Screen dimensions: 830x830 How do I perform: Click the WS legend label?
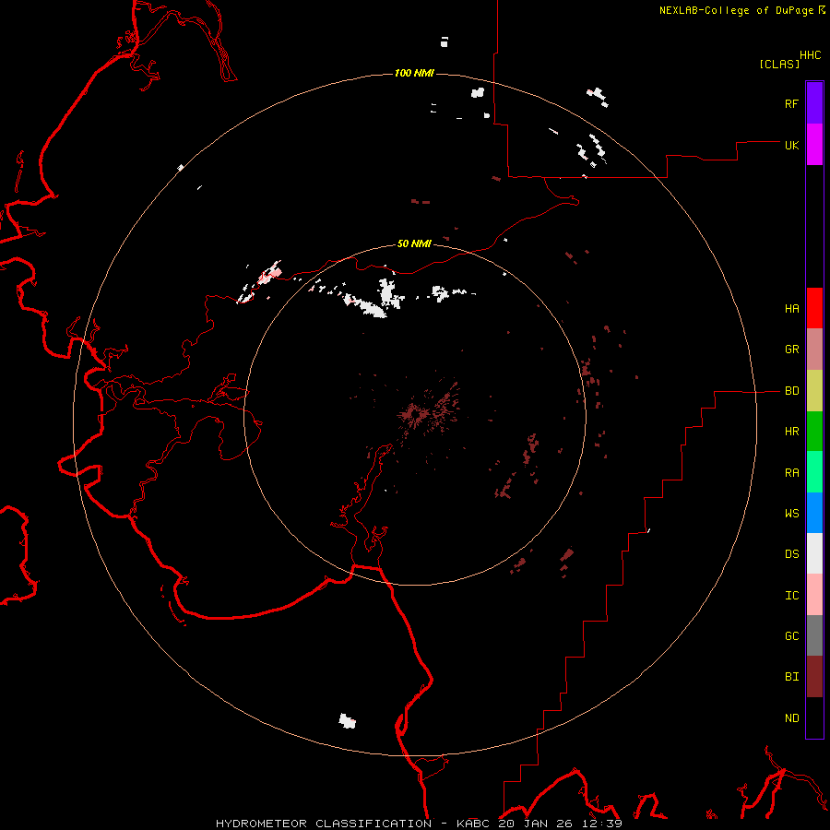[x=791, y=514]
